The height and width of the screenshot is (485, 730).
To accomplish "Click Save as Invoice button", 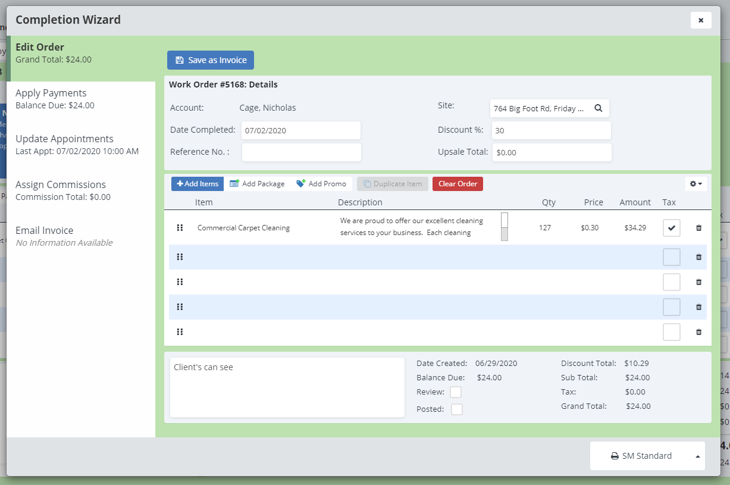I will click(211, 60).
